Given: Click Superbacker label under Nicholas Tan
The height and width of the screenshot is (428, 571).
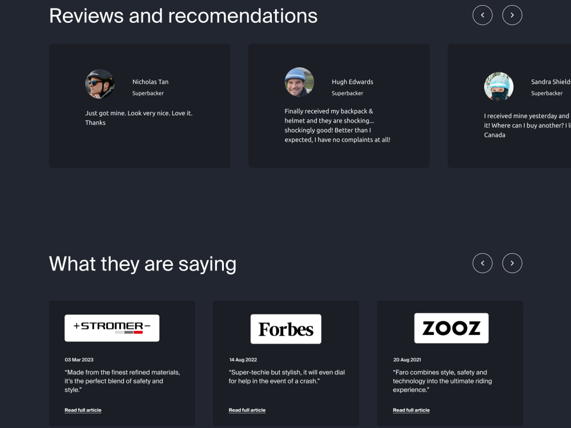Looking at the screenshot, I should (x=148, y=93).
